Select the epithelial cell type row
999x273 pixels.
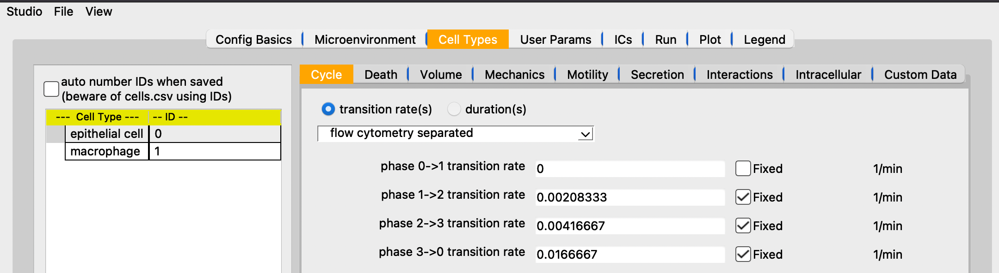173,134
